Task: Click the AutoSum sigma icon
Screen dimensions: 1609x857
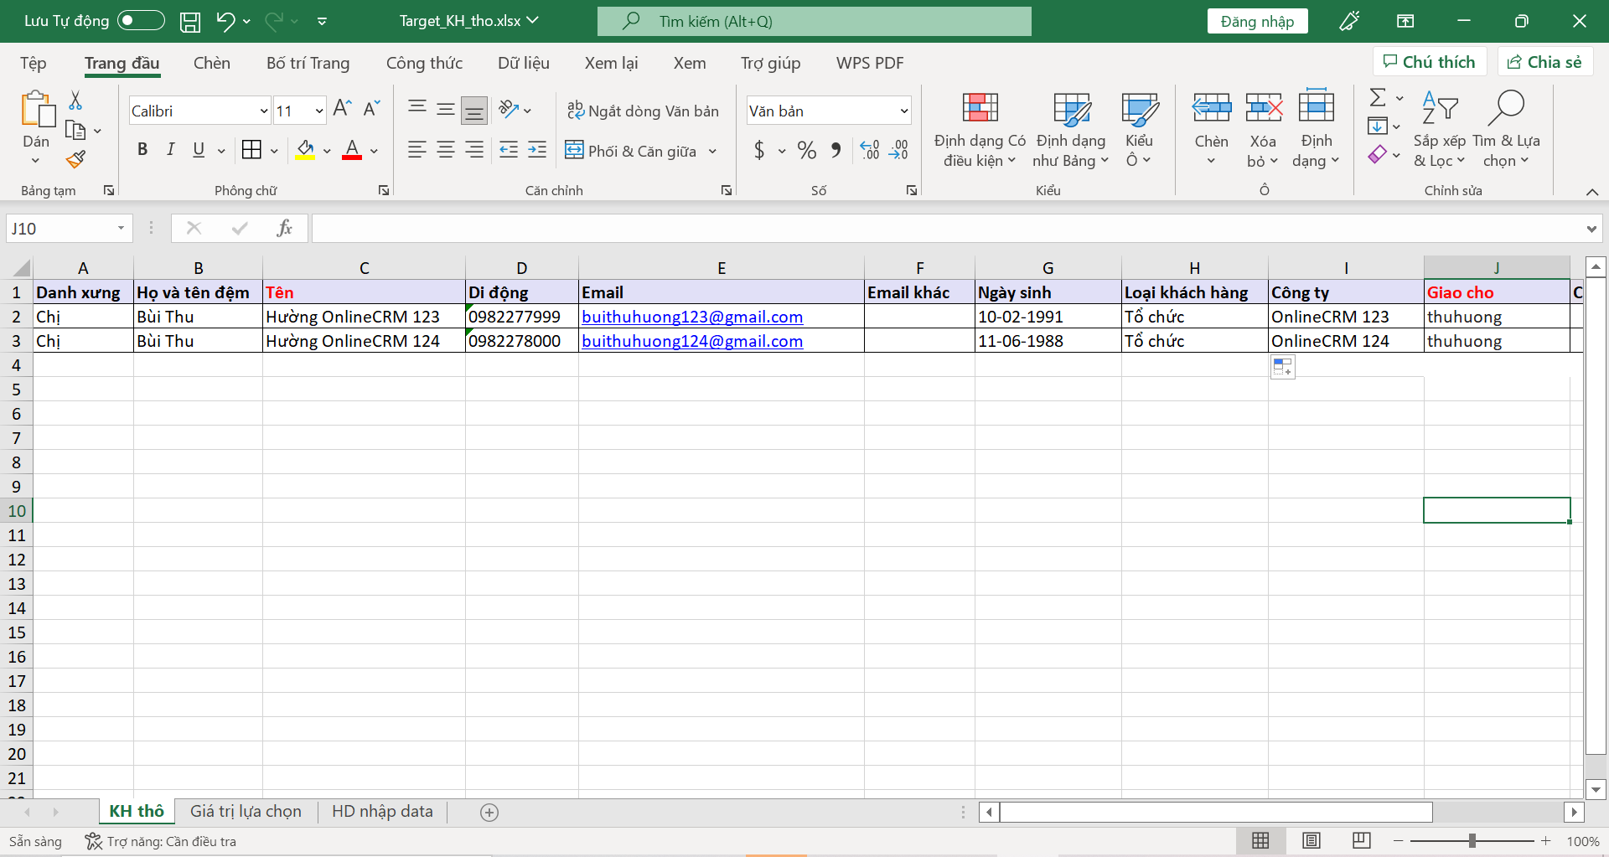Action: [1378, 97]
